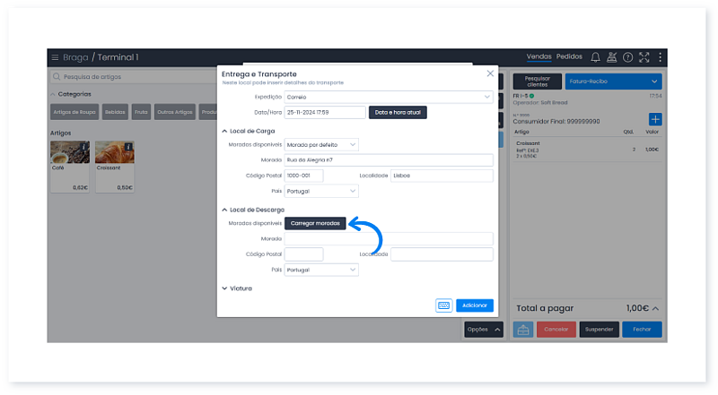Toggle the on-screen keyboard icon
The width and height of the screenshot is (718, 395).
click(x=443, y=305)
